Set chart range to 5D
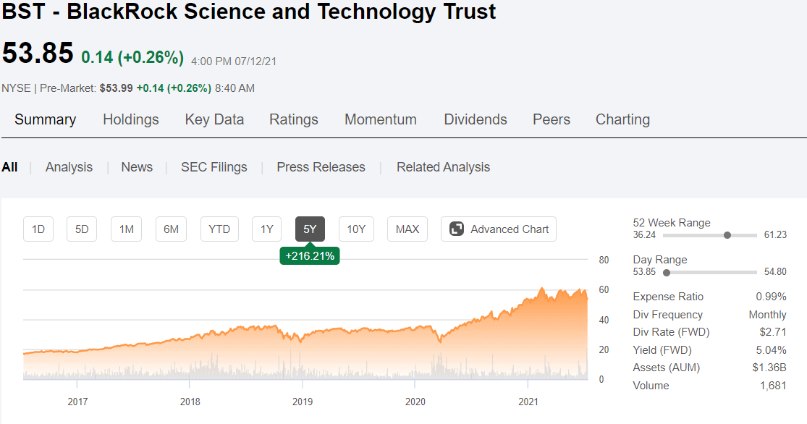 point(82,229)
